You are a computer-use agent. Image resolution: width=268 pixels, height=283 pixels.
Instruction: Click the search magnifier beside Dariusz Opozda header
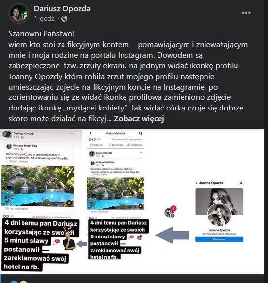click(x=140, y=133)
